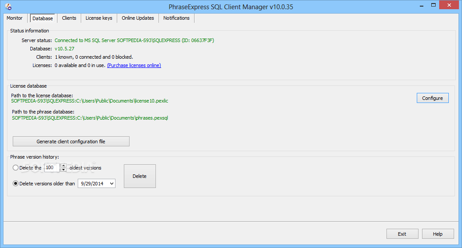Image resolution: width=462 pixels, height=248 pixels.
Task: Click the database version v10.5.27
Action: tap(65, 49)
